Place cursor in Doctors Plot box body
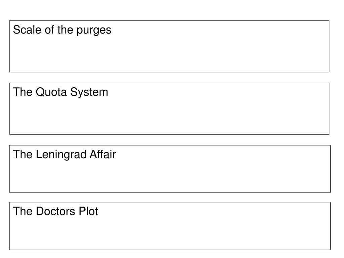 [170, 234]
